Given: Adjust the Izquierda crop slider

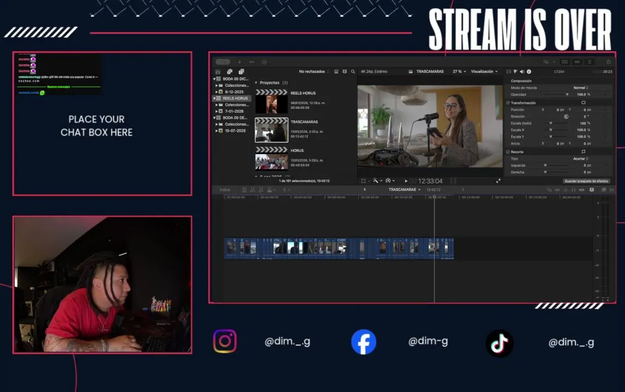Looking at the screenshot, I should coord(557,166).
